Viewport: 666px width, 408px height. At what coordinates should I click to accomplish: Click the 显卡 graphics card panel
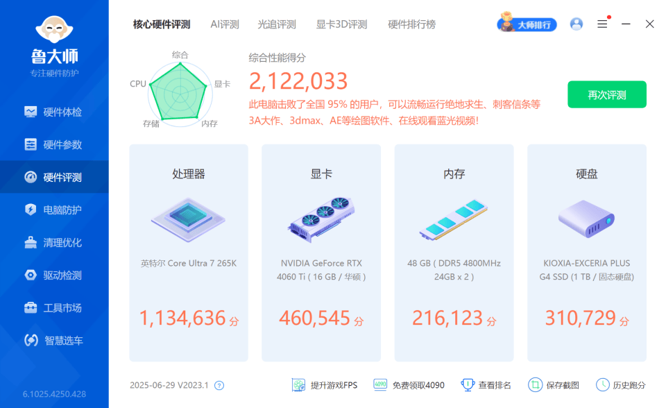321,253
